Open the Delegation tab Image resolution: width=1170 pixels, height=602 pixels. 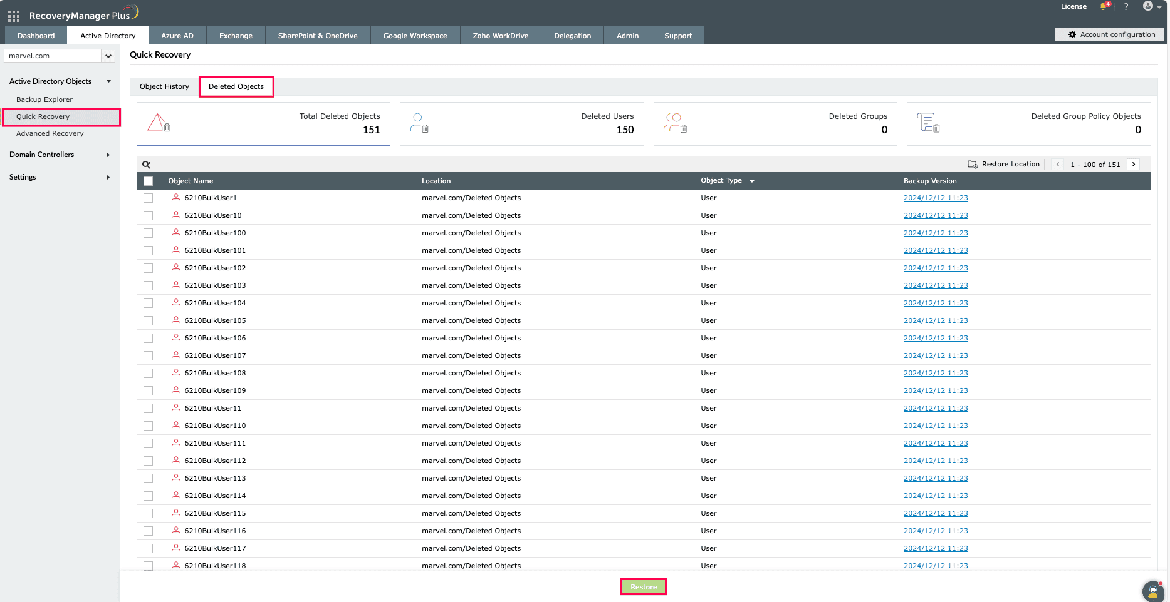tap(573, 36)
